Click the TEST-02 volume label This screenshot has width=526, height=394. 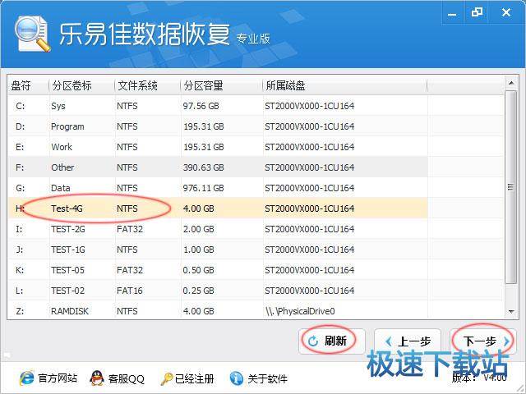click(67, 290)
